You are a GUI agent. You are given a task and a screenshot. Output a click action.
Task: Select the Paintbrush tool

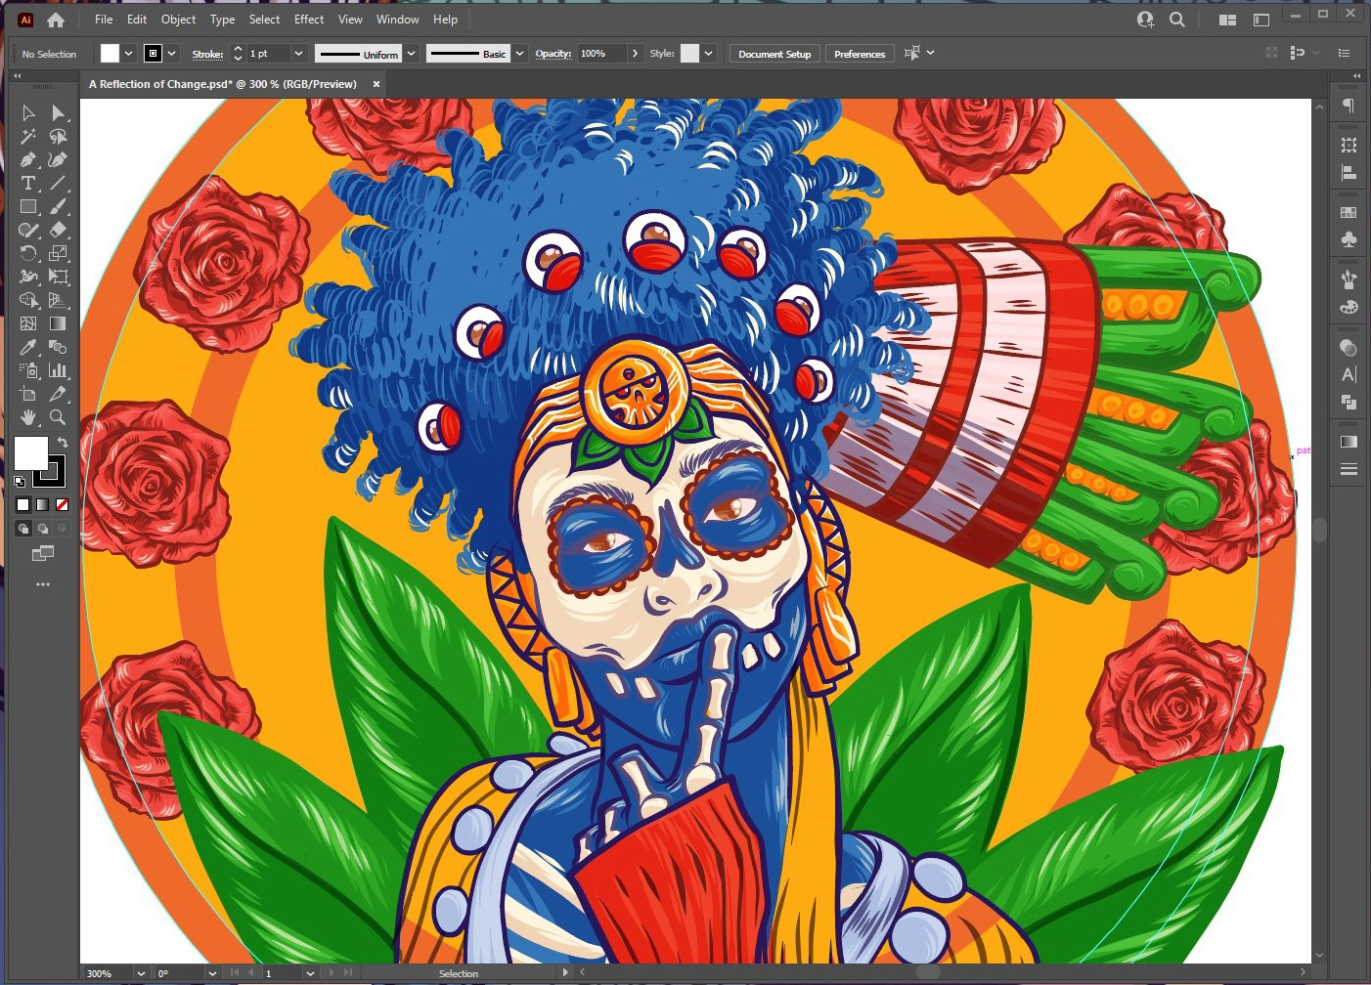pyautogui.click(x=58, y=207)
